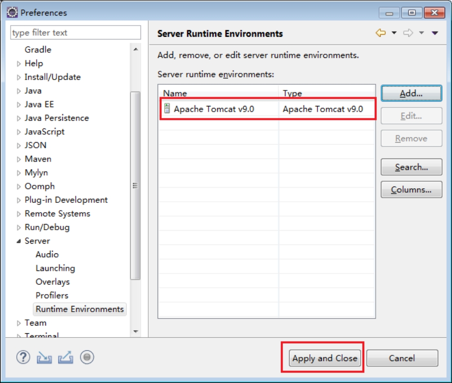452x383 pixels.
Task: Expand the Team node
Action: [19, 323]
